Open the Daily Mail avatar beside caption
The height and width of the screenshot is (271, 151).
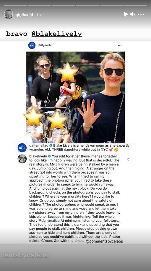[22, 148]
